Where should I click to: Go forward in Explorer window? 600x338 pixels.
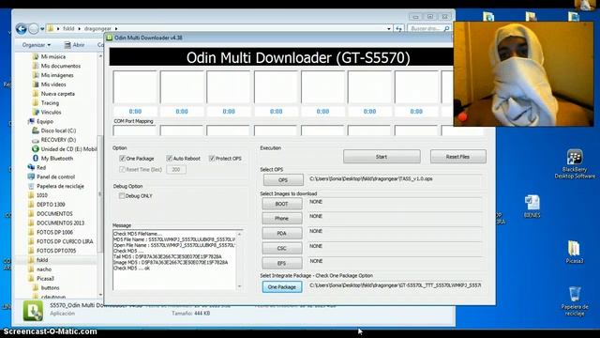coord(34,29)
